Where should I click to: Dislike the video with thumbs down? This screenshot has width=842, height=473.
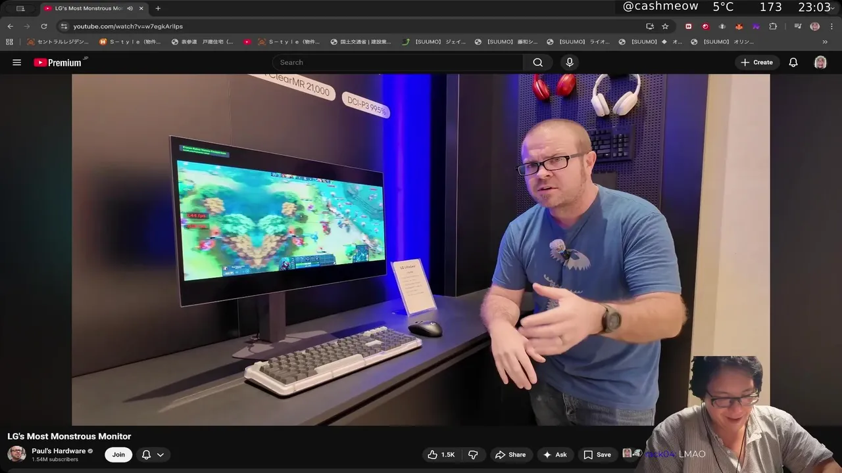[473, 455]
